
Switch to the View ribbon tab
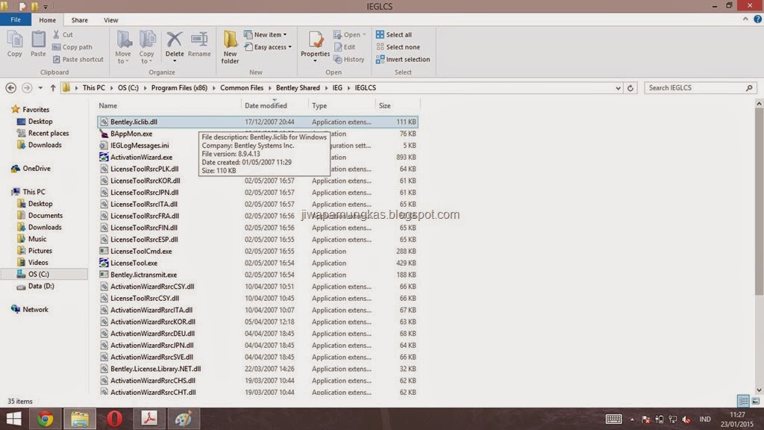point(110,20)
